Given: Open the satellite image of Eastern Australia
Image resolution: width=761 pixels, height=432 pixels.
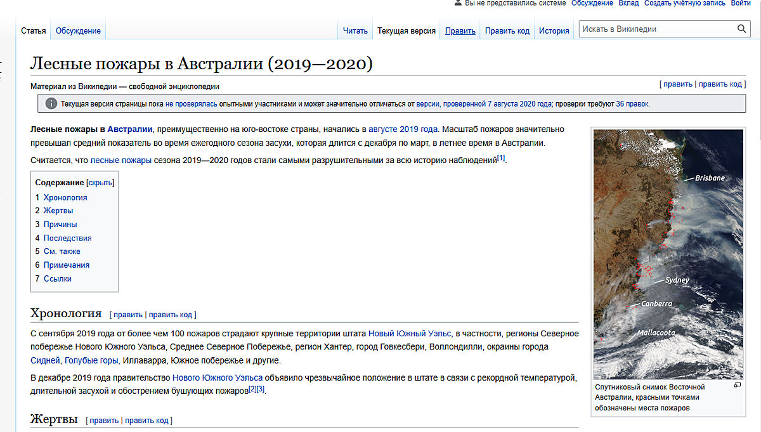Looking at the screenshot, I should [x=668, y=254].
